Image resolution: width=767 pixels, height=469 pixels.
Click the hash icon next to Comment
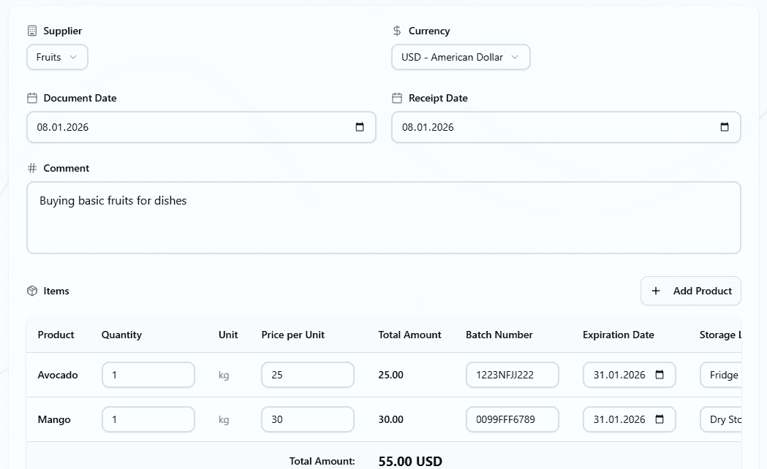point(31,167)
